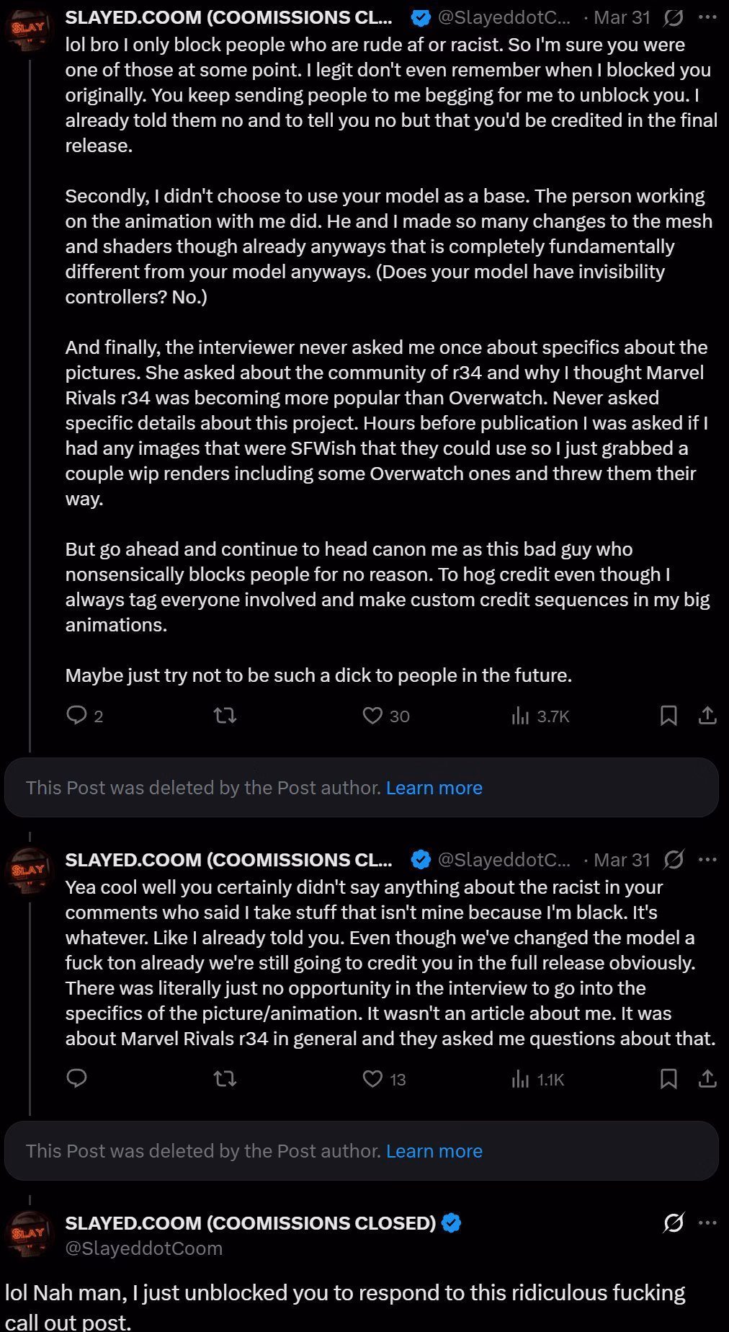The height and width of the screenshot is (1332, 729).
Task: Like the first post with 30 likes
Action: point(372,715)
